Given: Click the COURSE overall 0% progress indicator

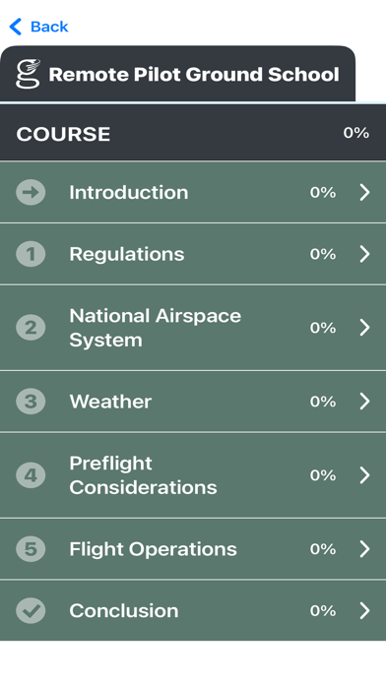Looking at the screenshot, I should point(355,133).
